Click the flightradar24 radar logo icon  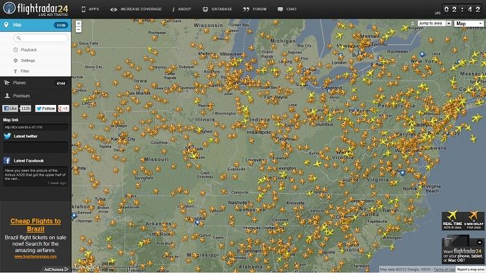point(9,8)
